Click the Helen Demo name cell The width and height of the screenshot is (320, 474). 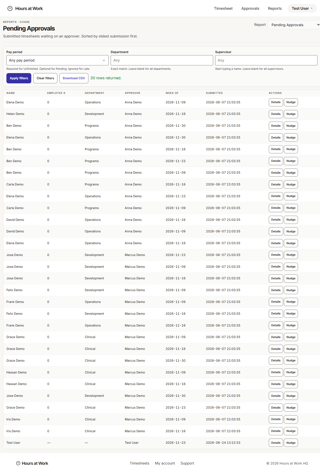(15, 114)
